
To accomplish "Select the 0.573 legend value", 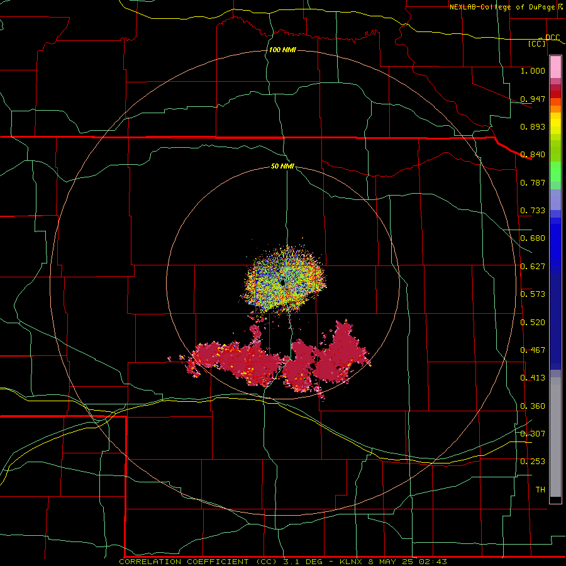I will point(533,294).
